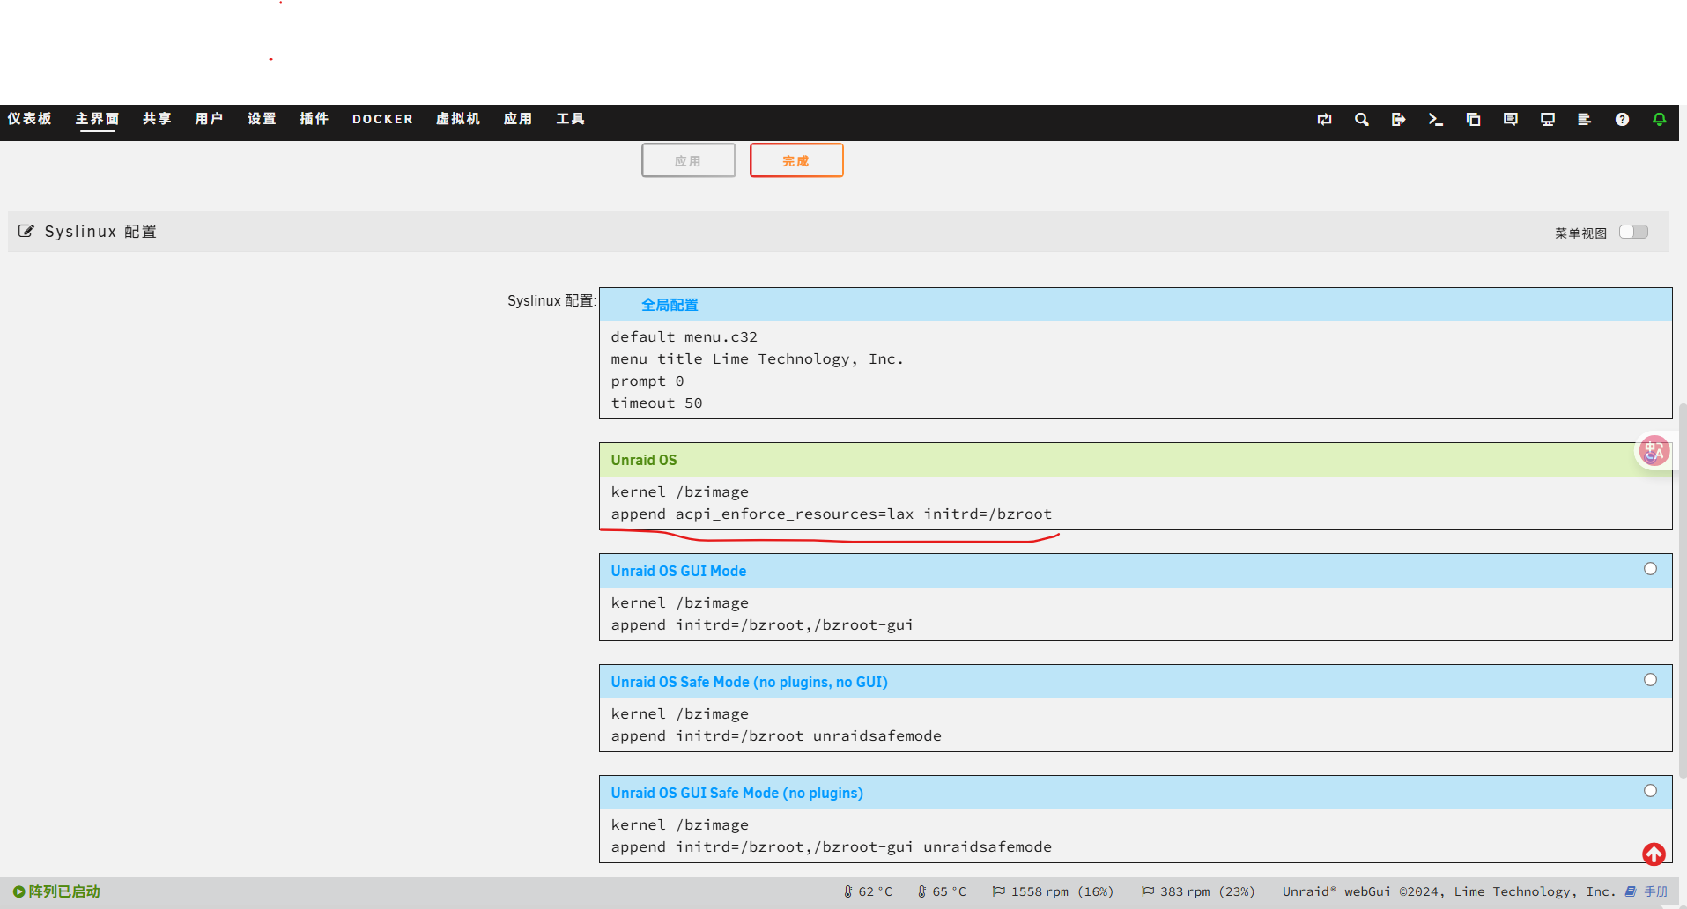Click the 65 °C temperature icon
1687x909 pixels.
click(x=922, y=891)
